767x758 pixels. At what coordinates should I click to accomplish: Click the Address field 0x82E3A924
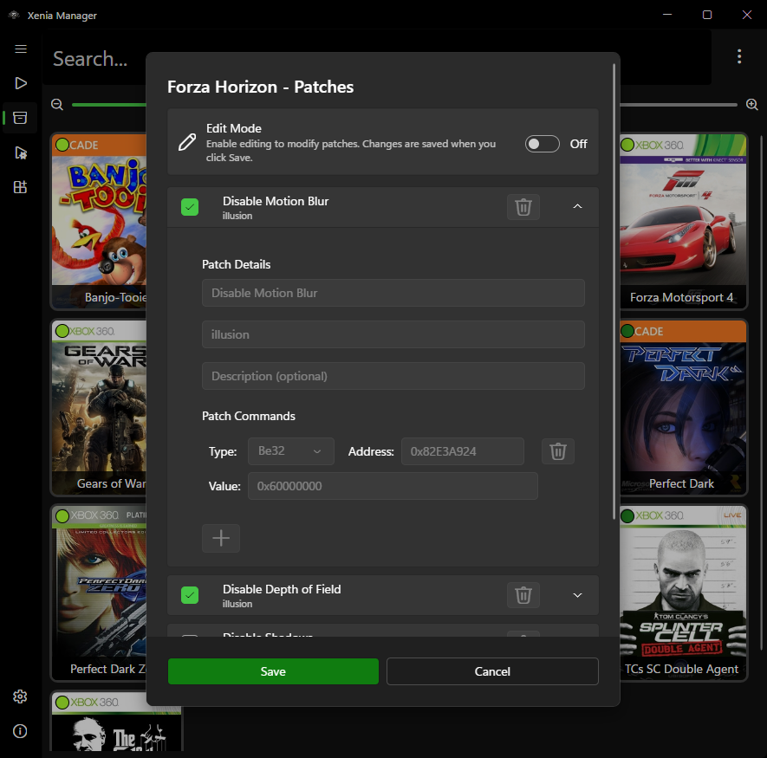coord(463,451)
